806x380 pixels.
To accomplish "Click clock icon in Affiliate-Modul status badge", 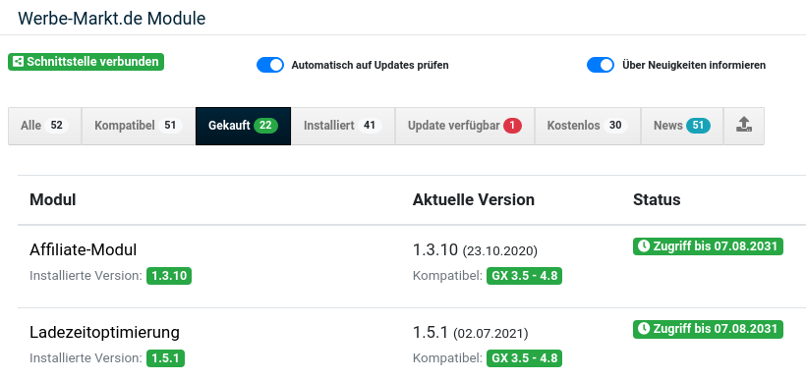I will tap(643, 246).
